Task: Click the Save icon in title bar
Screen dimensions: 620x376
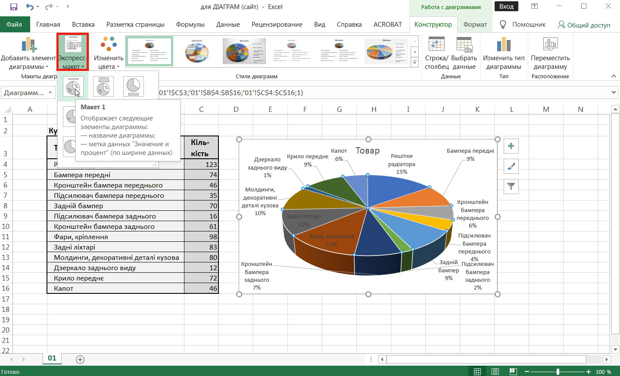Action: coord(13,7)
